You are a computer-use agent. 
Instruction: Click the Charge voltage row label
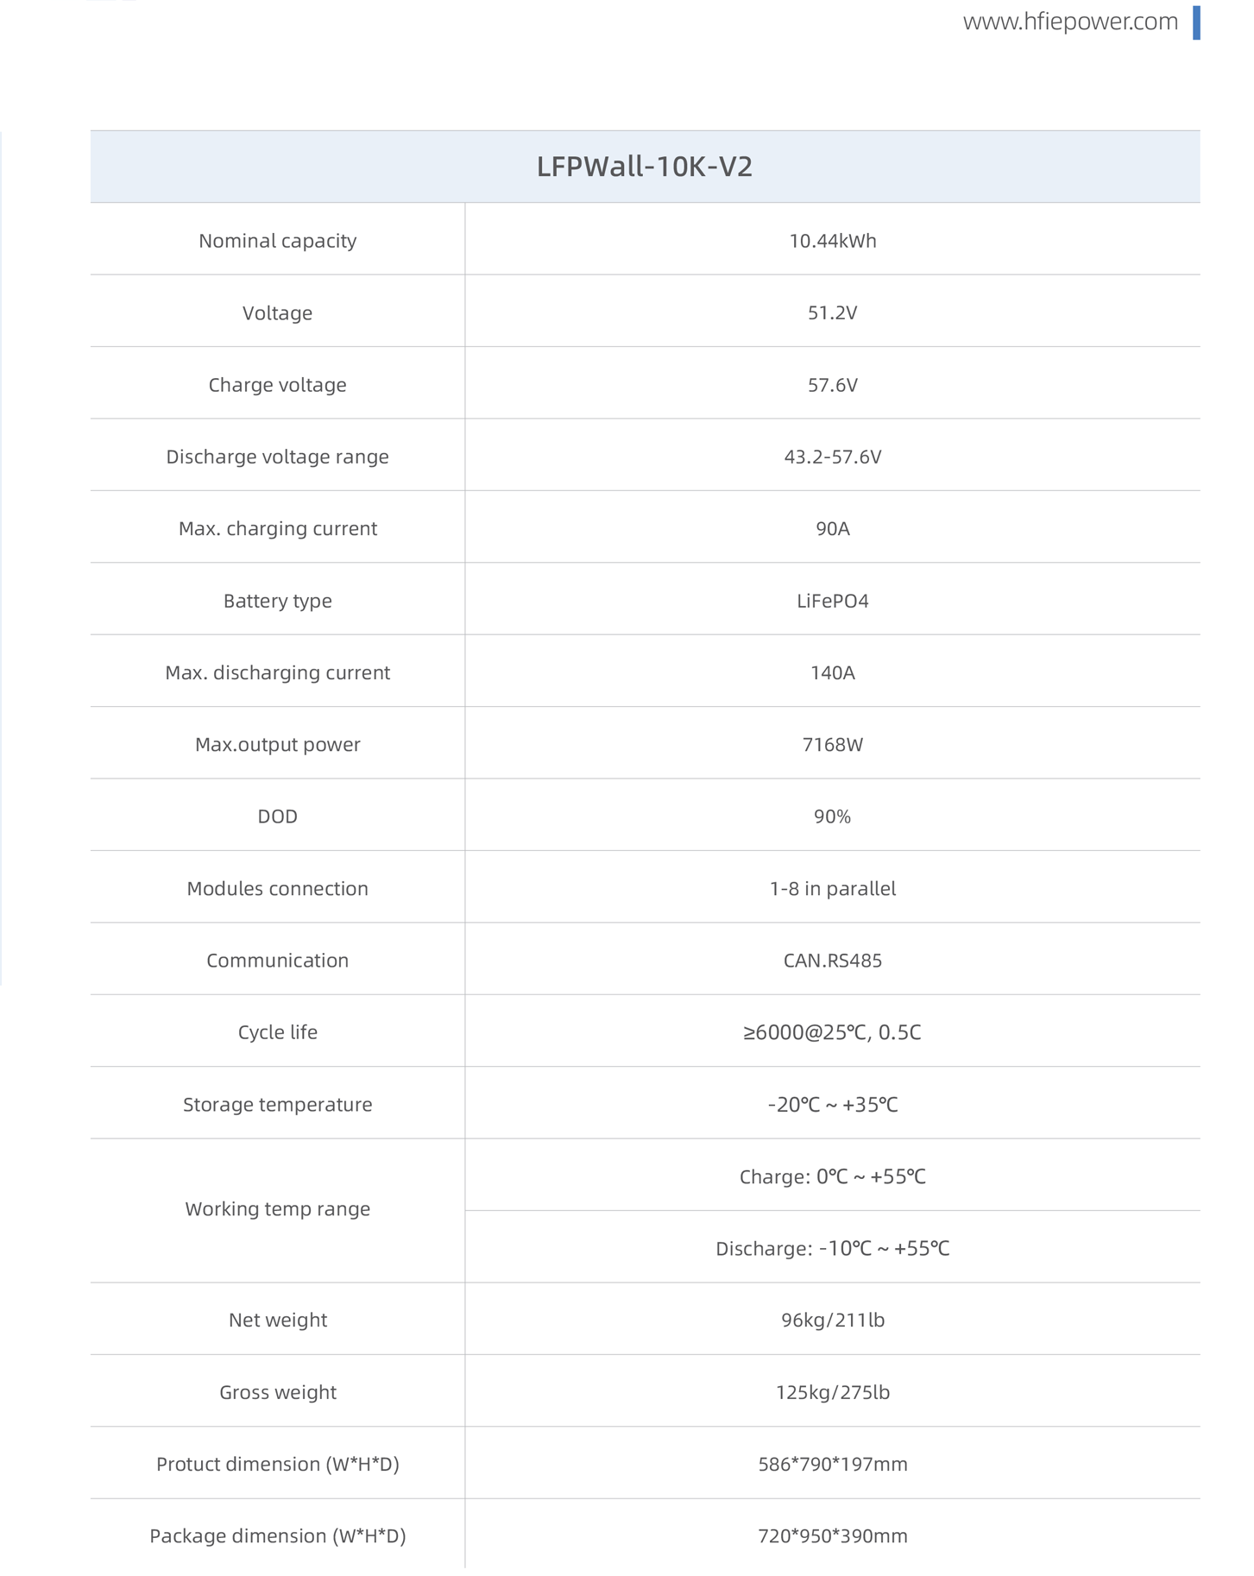click(277, 385)
